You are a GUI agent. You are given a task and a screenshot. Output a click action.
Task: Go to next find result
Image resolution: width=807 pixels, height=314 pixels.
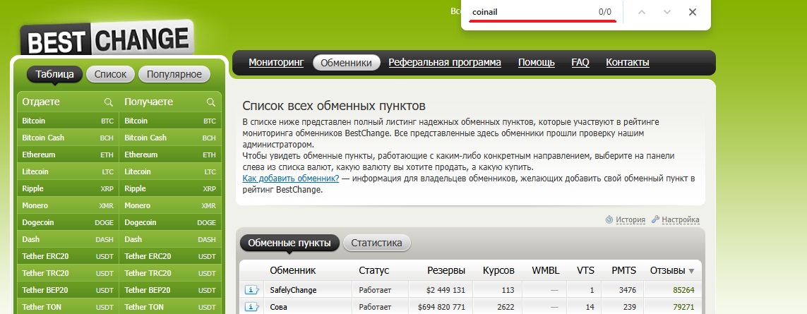click(667, 12)
